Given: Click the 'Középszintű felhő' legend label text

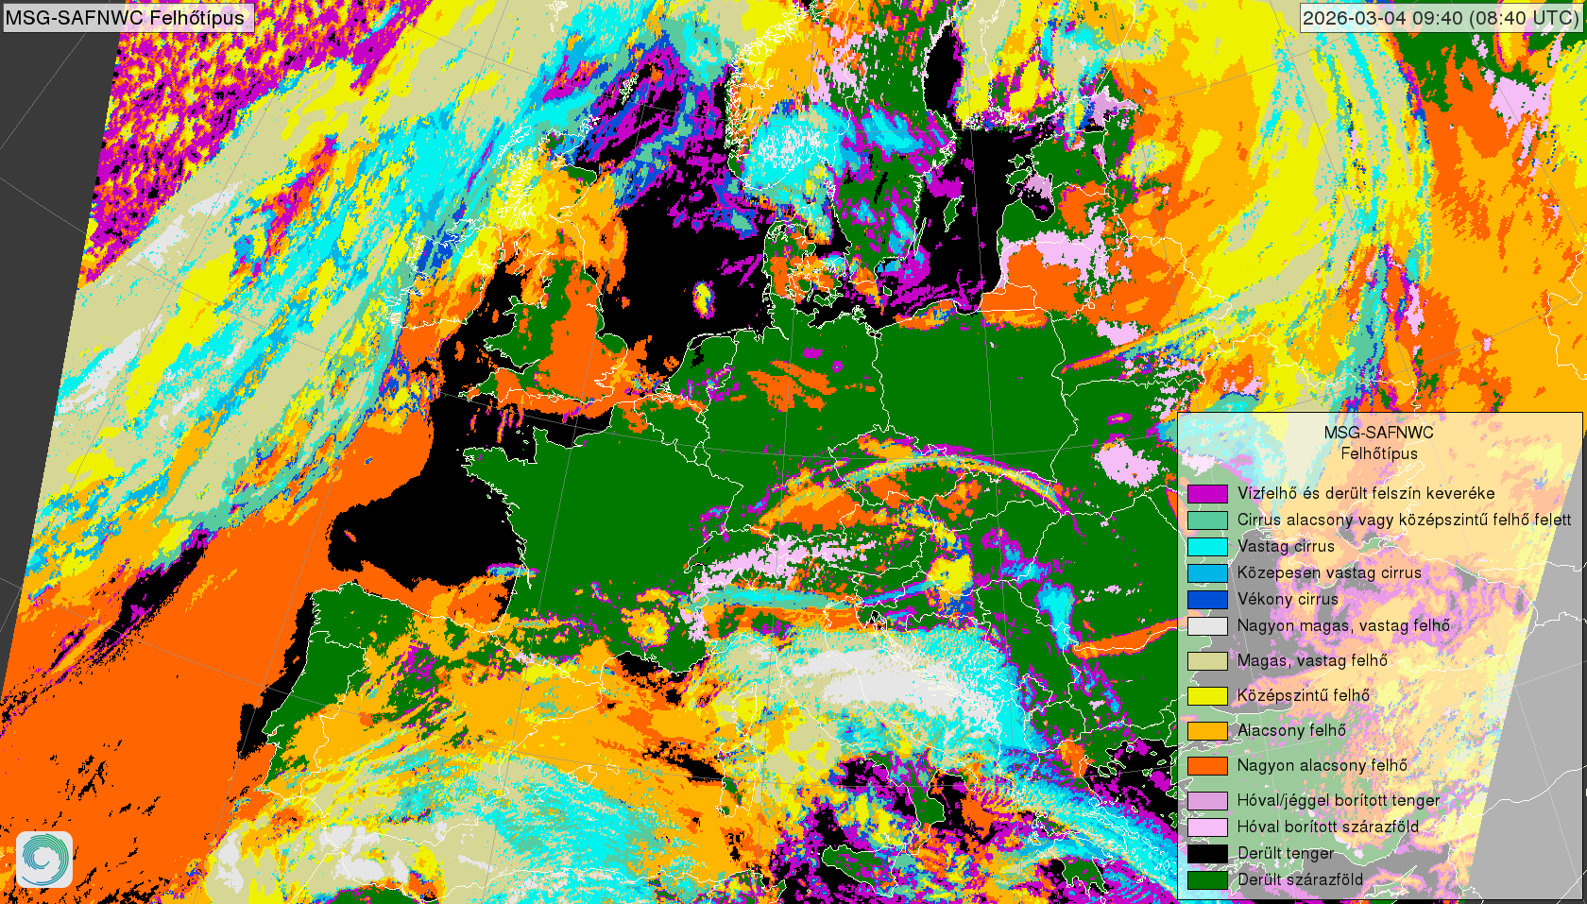Looking at the screenshot, I should 1304,696.
